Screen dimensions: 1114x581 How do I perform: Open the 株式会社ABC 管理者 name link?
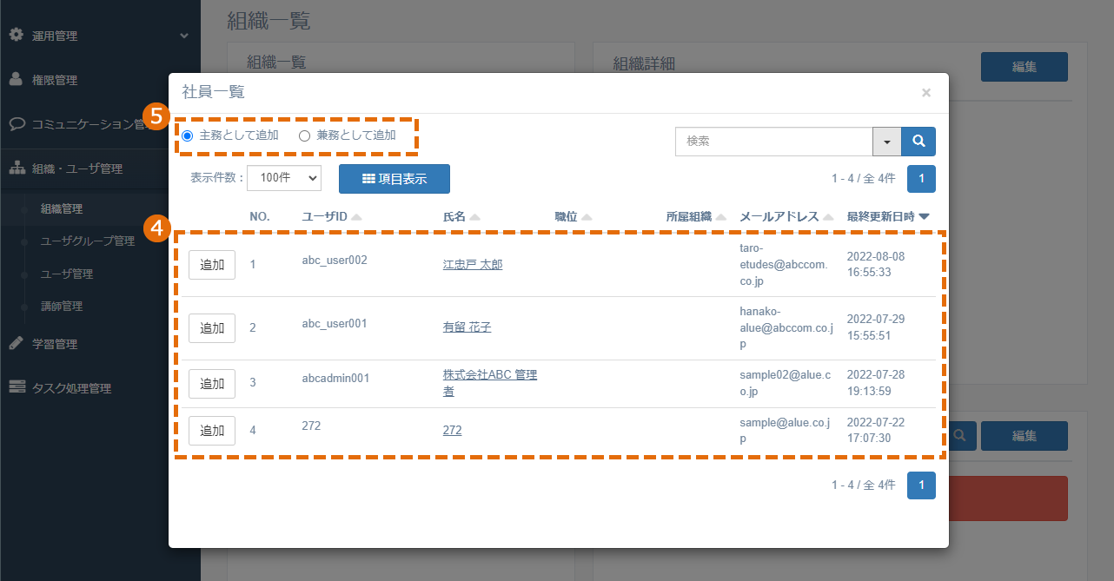(x=490, y=383)
